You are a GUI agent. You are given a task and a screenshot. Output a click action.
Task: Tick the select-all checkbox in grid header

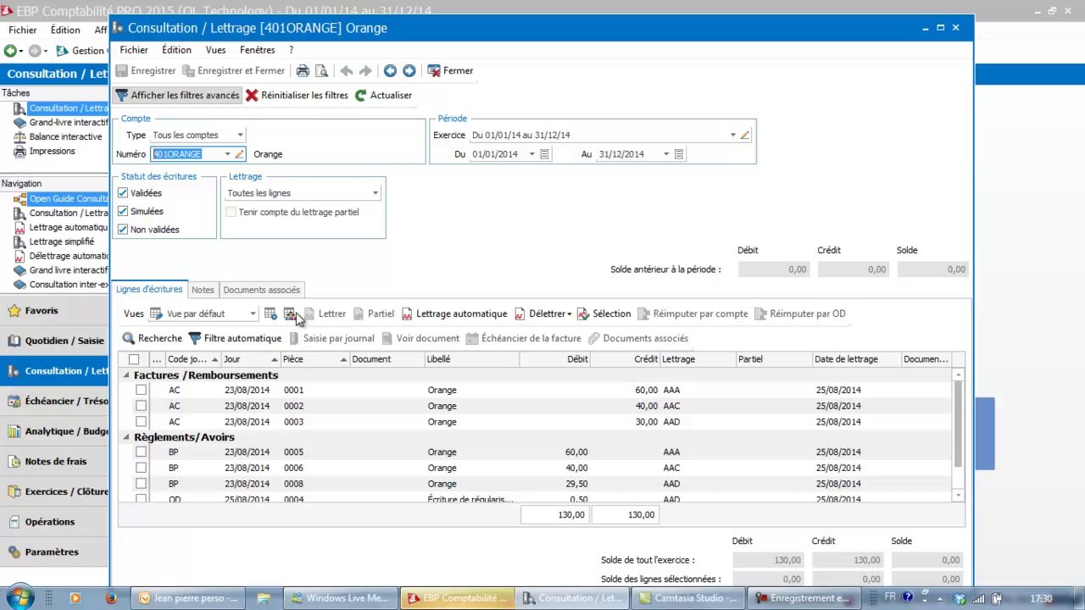[134, 359]
